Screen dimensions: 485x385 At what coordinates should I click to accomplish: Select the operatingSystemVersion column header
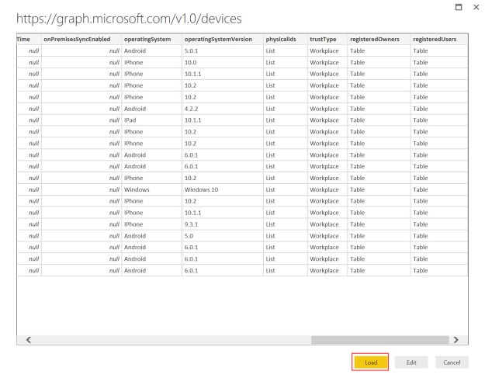coord(220,39)
